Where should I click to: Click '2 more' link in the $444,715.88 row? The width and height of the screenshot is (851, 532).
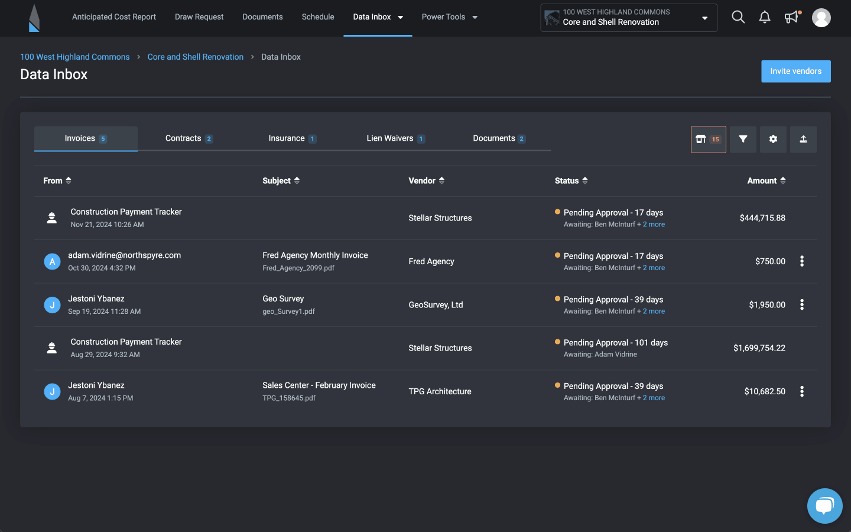pos(654,225)
